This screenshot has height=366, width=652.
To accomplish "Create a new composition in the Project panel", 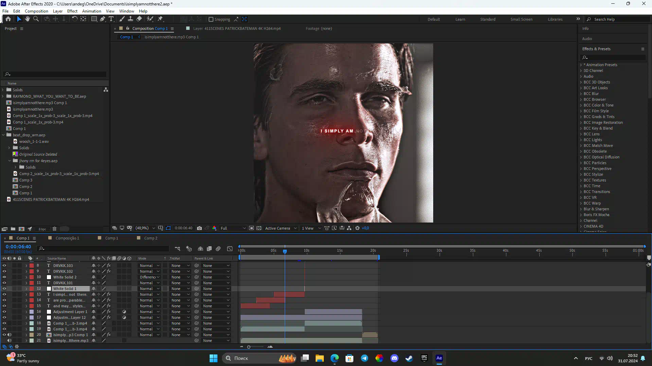I will (x=21, y=229).
